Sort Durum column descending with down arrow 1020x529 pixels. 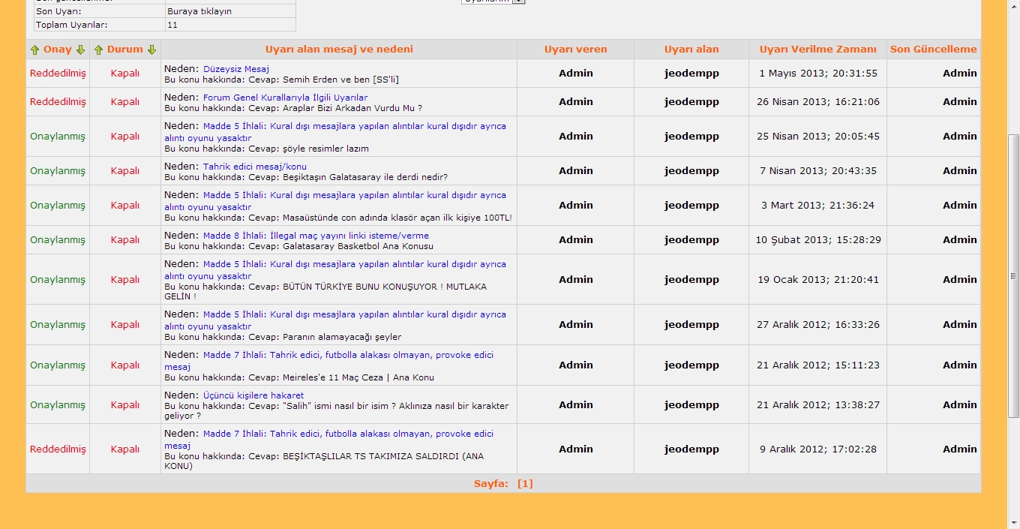151,50
